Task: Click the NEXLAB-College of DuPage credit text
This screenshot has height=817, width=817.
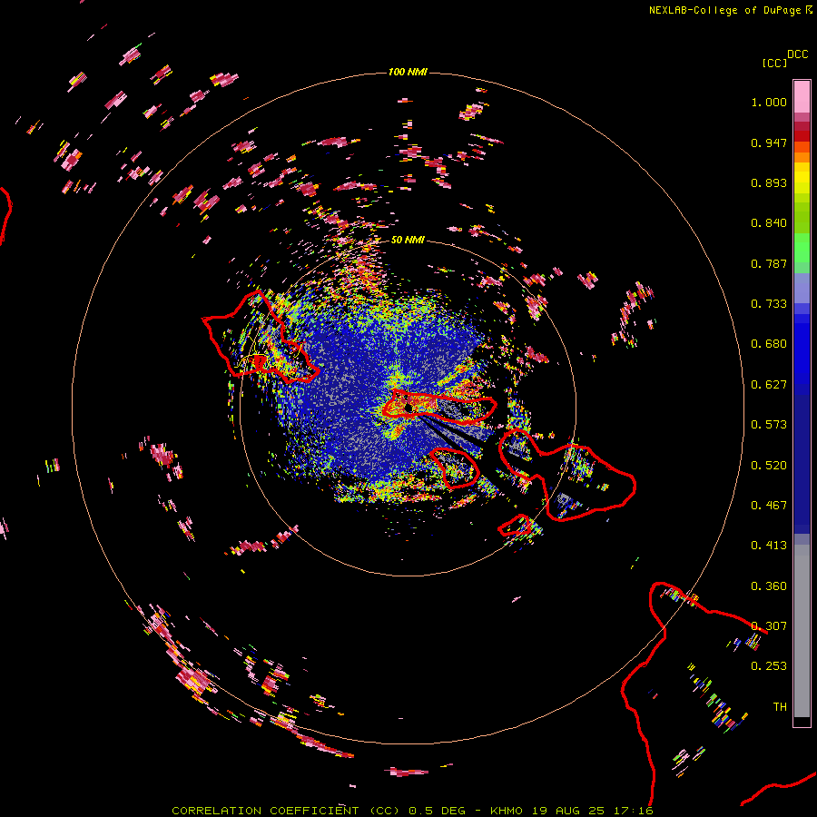Action: (724, 10)
